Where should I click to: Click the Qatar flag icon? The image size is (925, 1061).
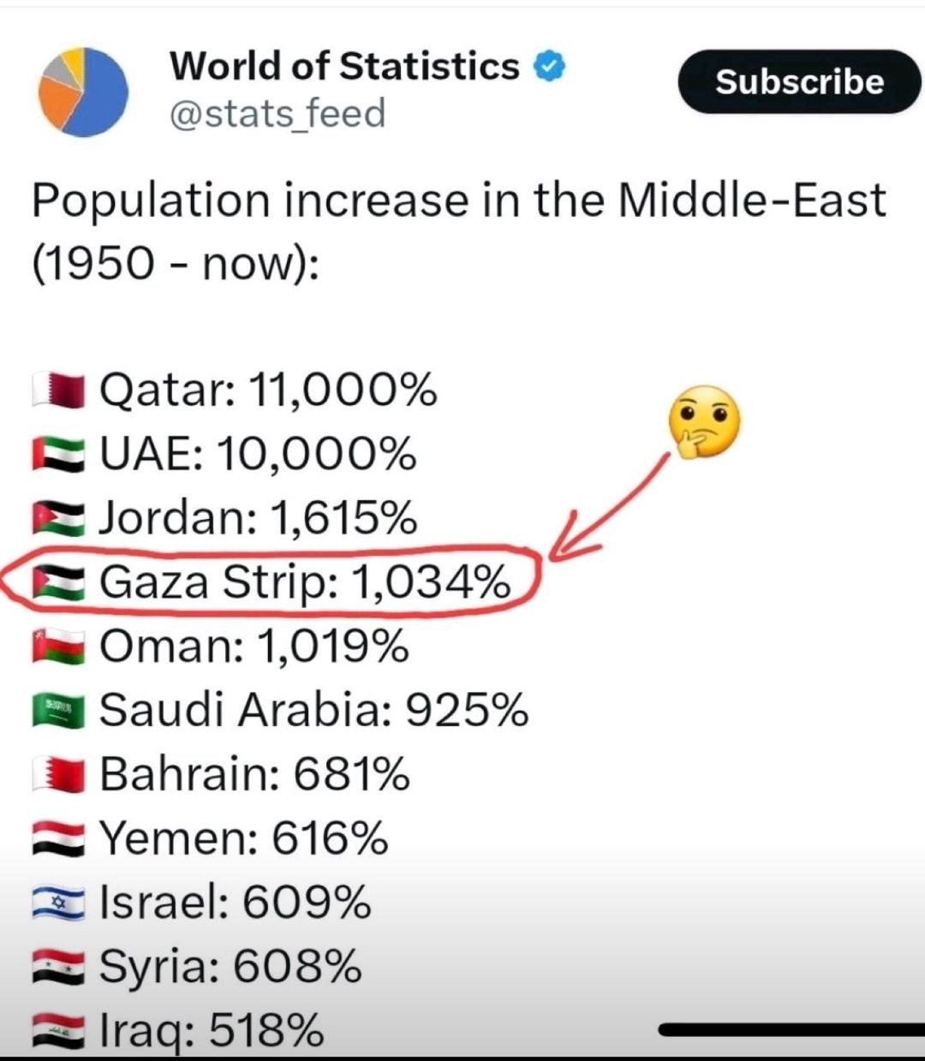coord(58,390)
